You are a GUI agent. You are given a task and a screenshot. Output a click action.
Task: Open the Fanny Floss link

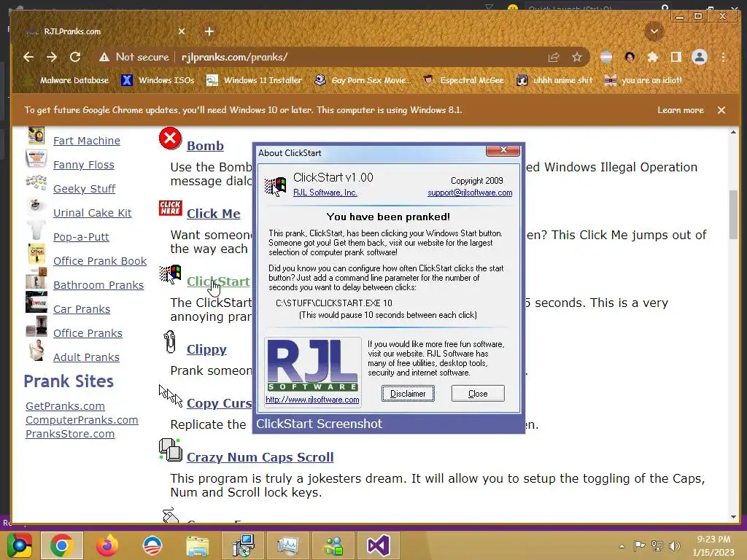(x=84, y=165)
